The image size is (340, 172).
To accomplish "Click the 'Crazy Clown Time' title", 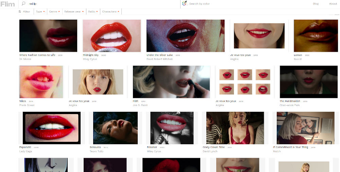I will pos(214,147).
